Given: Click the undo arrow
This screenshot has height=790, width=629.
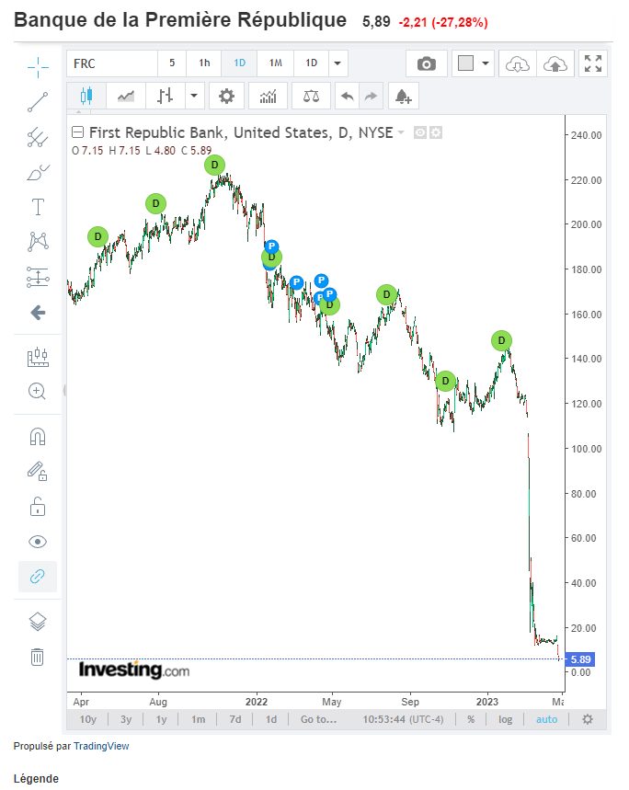Looking at the screenshot, I should [347, 96].
